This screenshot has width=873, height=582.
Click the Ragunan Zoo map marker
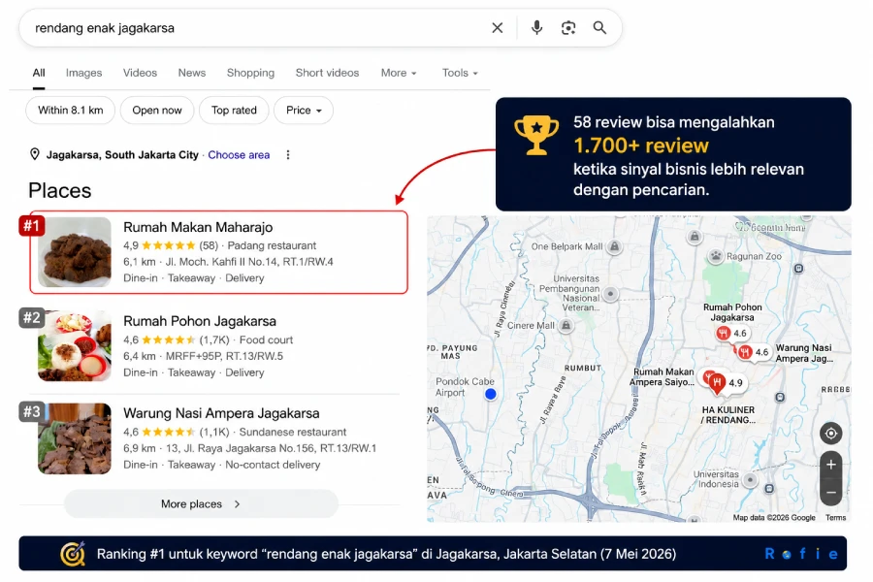click(x=716, y=256)
